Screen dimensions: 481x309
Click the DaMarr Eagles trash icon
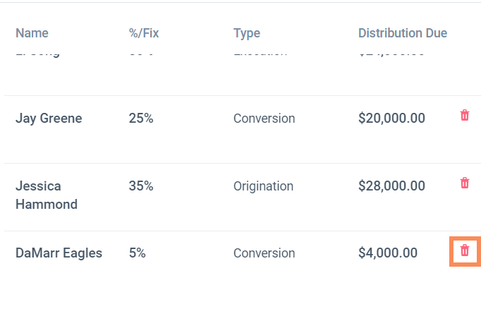pyautogui.click(x=465, y=250)
